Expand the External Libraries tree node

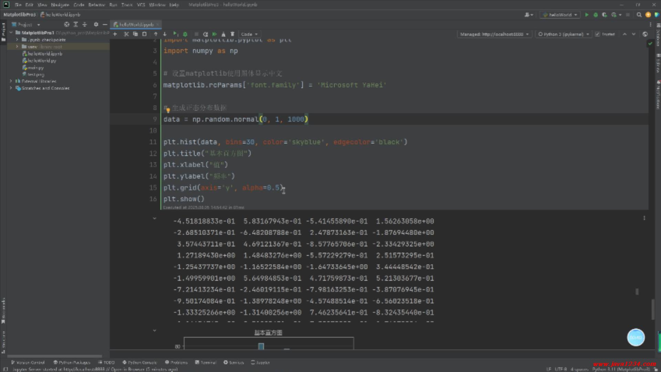11,81
